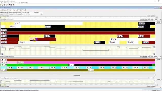
Task: Select the Sun in Aquarius label
Action: point(4,70)
